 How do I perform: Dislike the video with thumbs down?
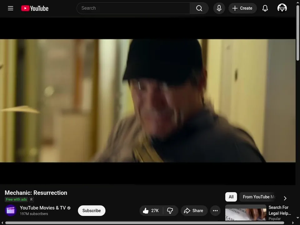point(170,211)
